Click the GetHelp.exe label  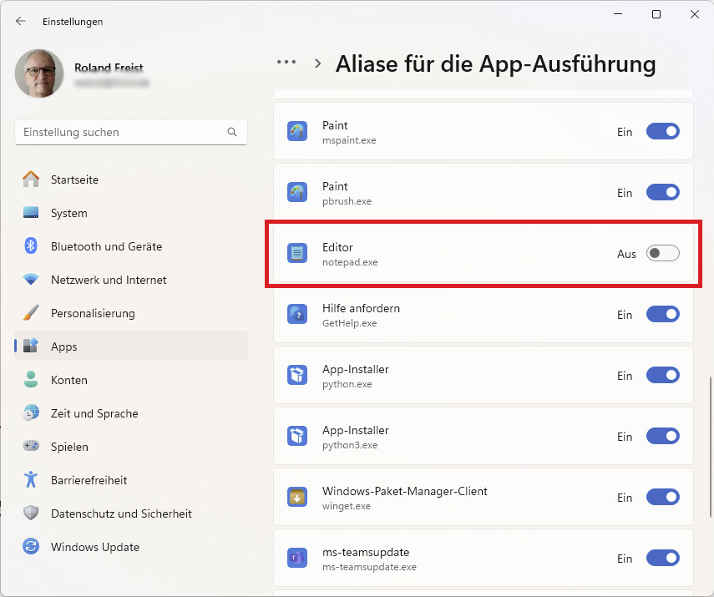350,323
